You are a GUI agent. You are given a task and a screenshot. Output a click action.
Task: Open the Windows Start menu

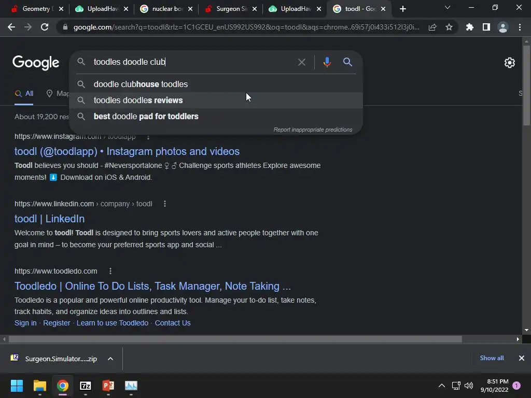tap(17, 386)
